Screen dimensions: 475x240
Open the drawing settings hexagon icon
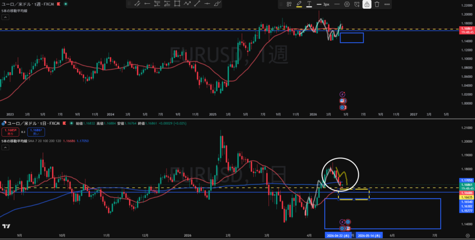pos(347,4)
